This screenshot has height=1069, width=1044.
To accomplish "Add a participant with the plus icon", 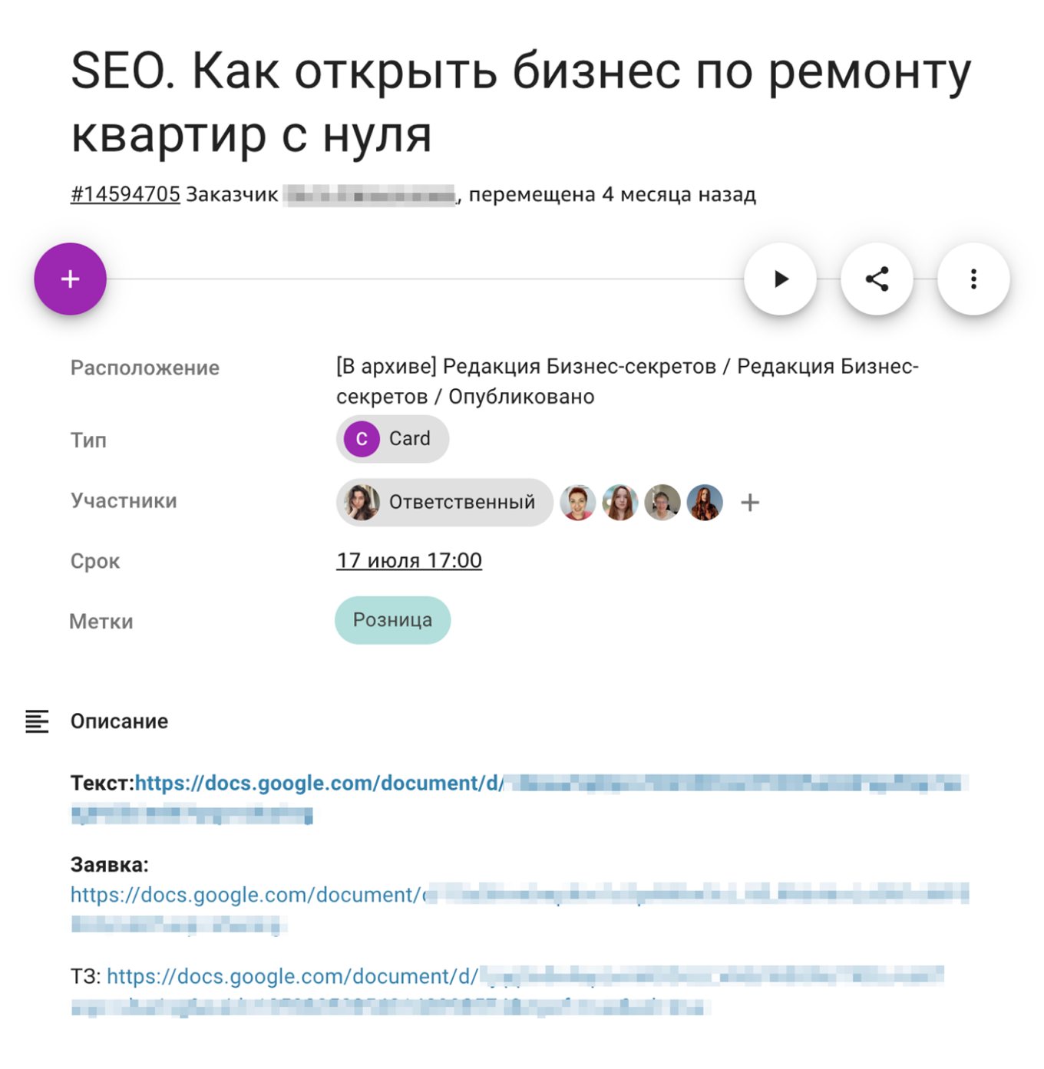I will click(750, 503).
